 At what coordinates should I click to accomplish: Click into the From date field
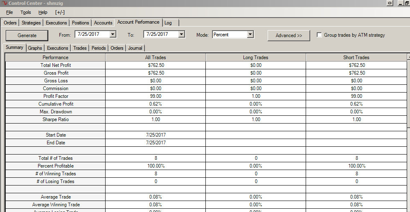tap(92, 34)
